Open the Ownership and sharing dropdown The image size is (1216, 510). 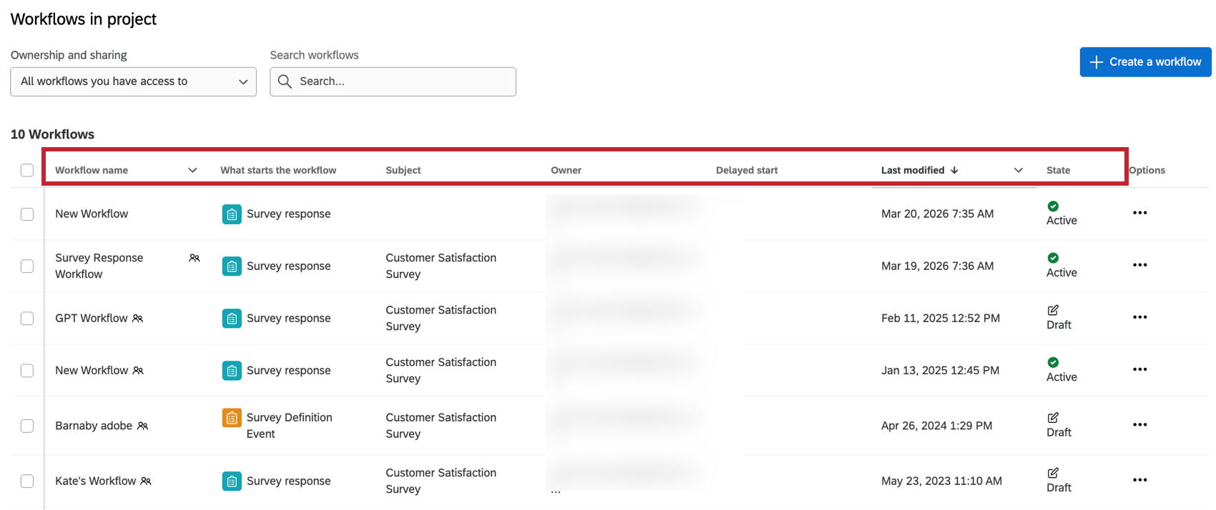pyautogui.click(x=133, y=81)
